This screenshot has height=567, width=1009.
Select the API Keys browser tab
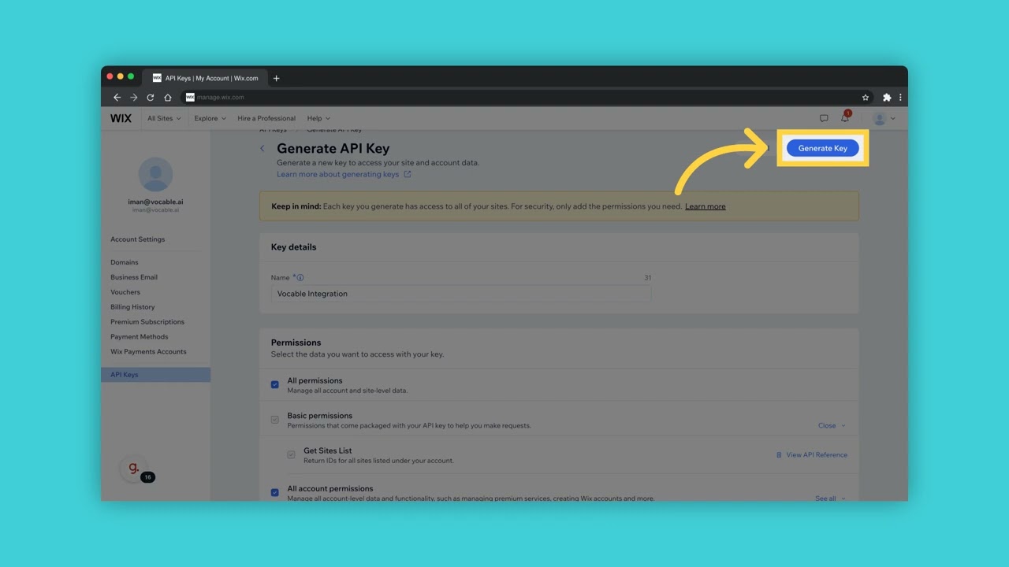point(205,78)
